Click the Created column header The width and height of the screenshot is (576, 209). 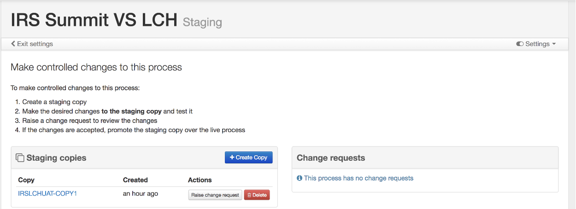(x=135, y=180)
